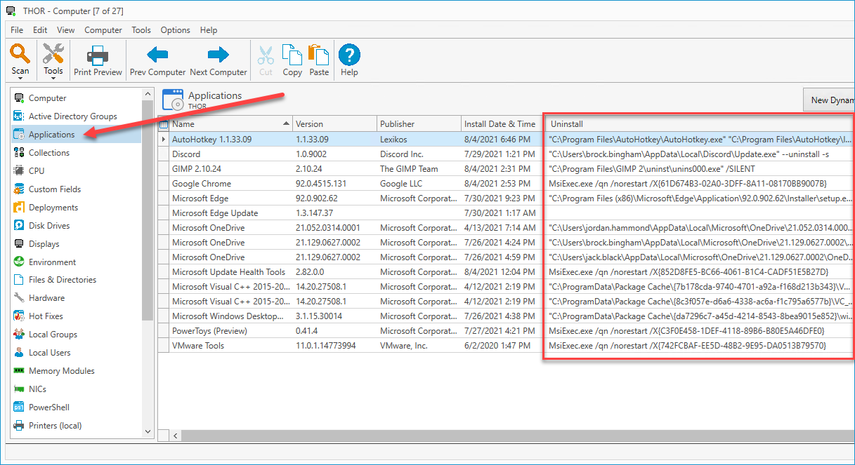The image size is (855, 465).
Task: Click sidebar scrollbar up arrow
Action: (x=148, y=94)
